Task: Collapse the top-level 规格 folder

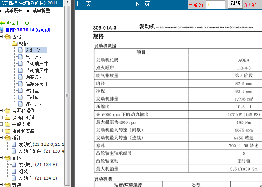Action: [1, 36]
